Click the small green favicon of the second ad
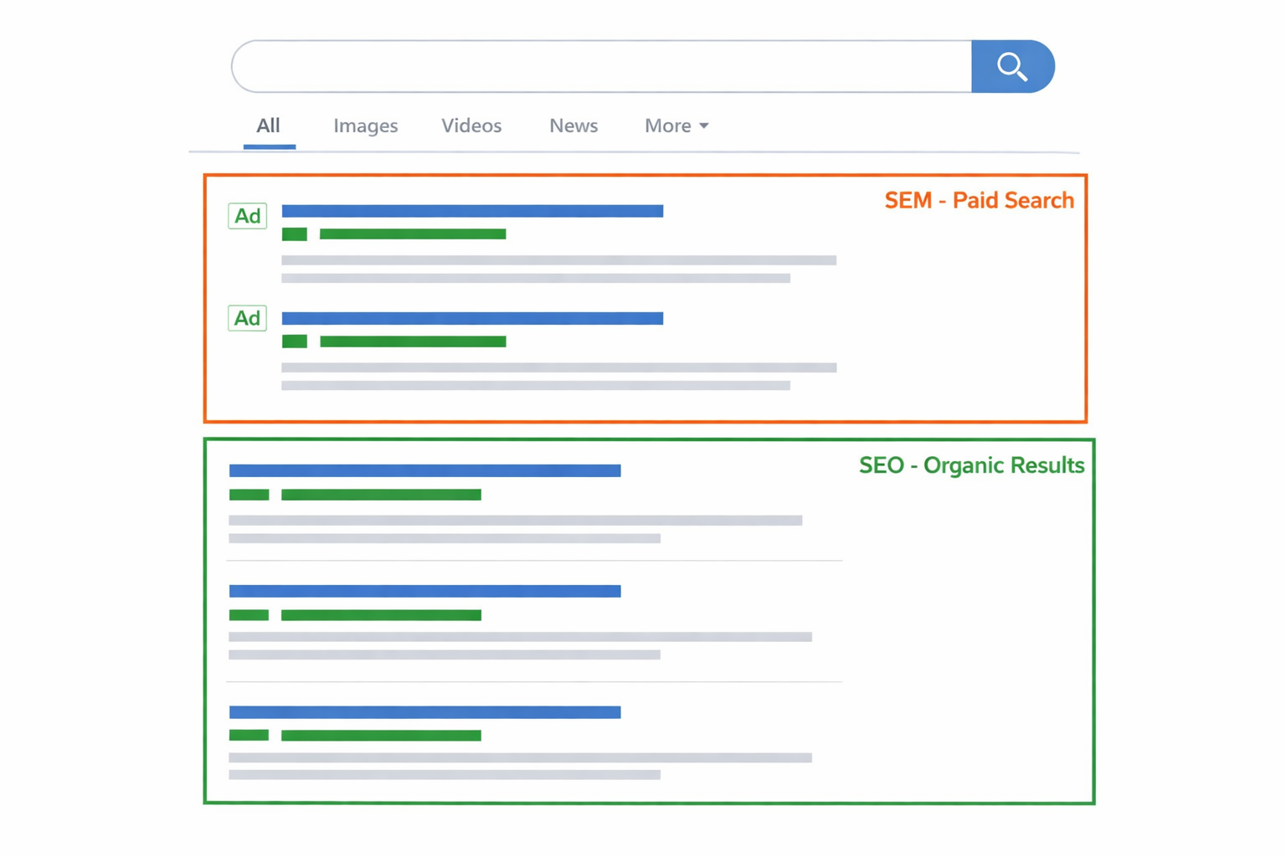 294,341
